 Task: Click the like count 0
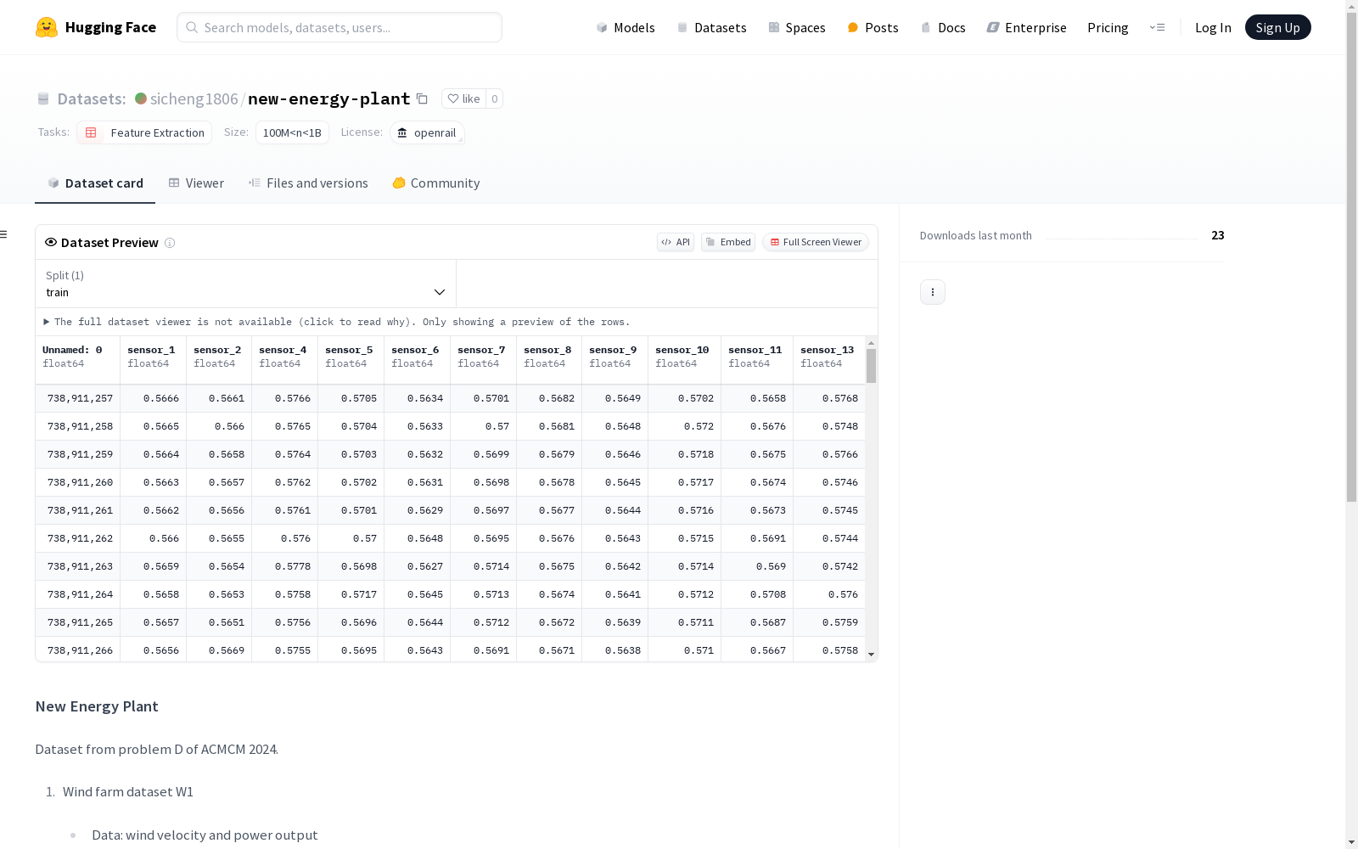point(495,98)
